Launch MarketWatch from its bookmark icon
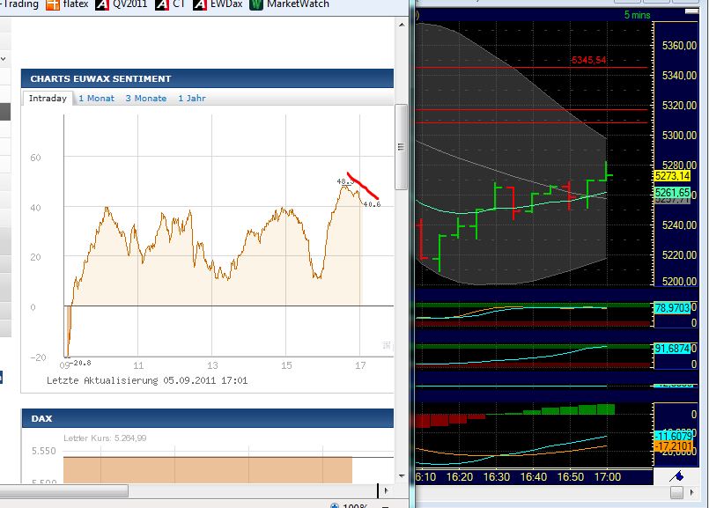The height and width of the screenshot is (508, 709). point(255,4)
